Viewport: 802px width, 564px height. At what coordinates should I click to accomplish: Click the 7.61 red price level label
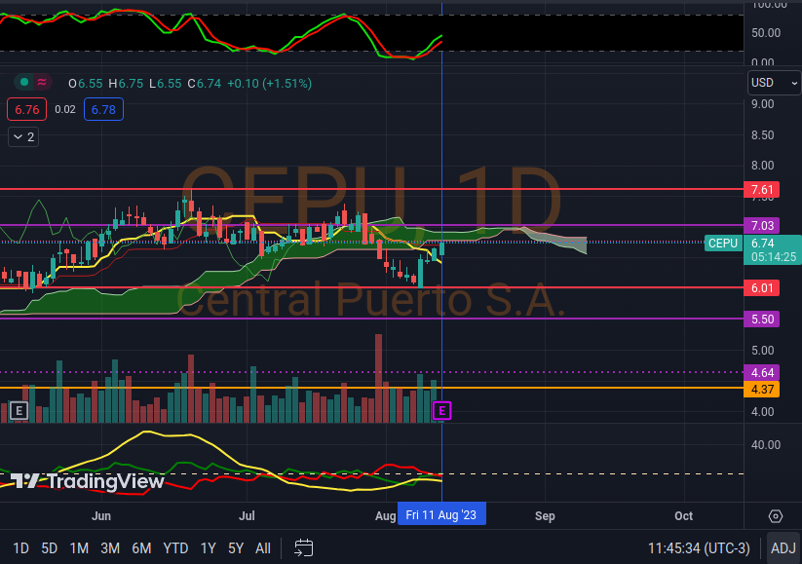(762, 190)
